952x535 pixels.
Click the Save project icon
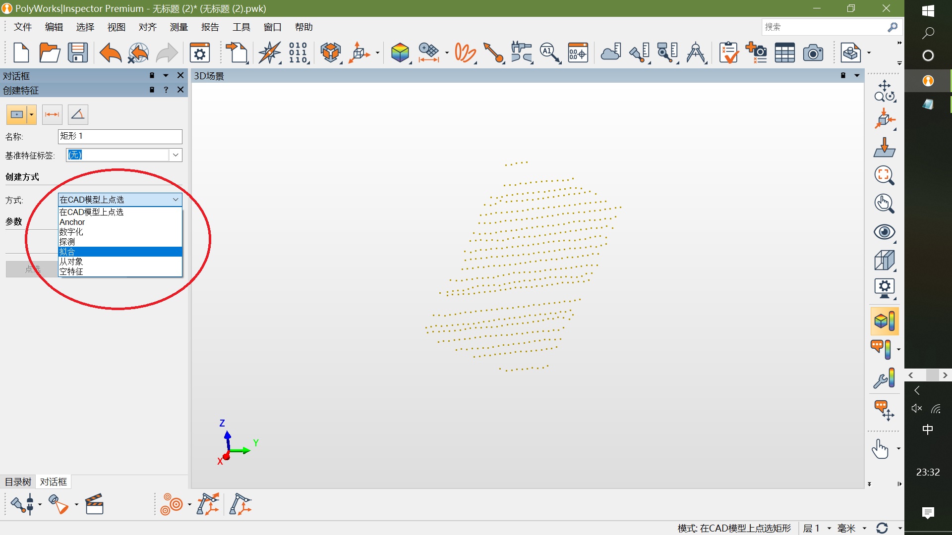(x=78, y=53)
